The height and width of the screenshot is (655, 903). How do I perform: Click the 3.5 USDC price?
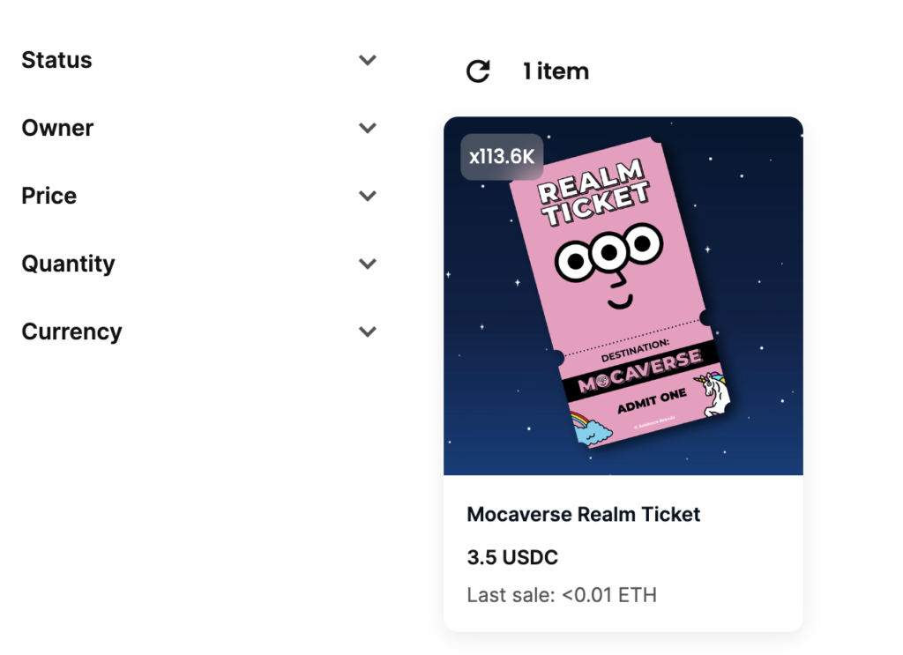tap(512, 557)
